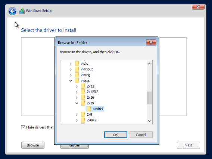Select the 2k12R2 folder icon
The width and height of the screenshot is (212, 159).
click(83, 92)
